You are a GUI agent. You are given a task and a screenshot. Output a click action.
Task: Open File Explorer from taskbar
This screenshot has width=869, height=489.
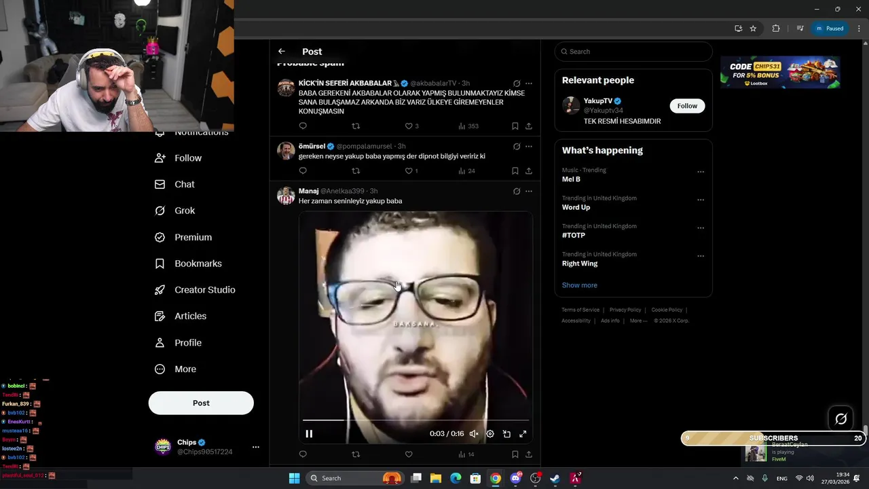[436, 478]
